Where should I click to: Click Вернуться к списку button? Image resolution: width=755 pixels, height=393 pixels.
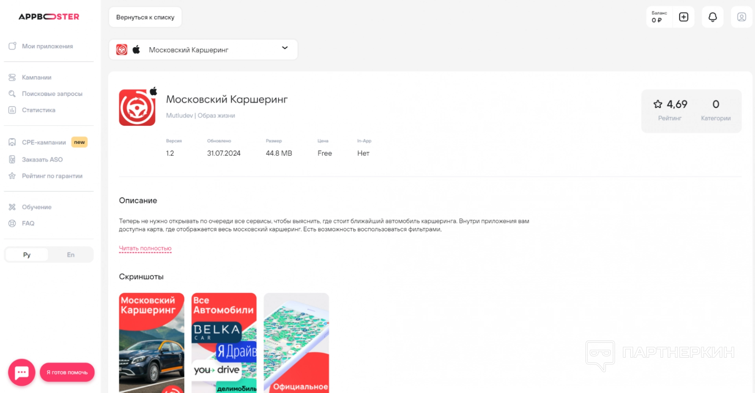[x=145, y=17]
